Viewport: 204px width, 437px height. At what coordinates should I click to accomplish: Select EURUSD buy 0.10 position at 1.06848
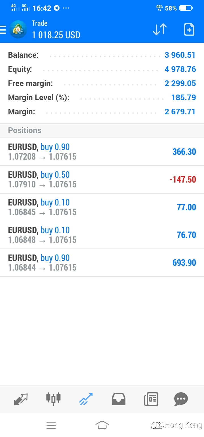[x=102, y=235]
